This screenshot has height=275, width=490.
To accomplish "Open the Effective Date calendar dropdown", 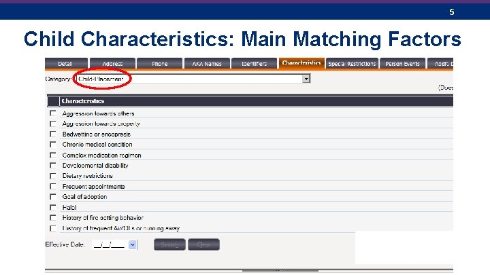I will [133, 244].
